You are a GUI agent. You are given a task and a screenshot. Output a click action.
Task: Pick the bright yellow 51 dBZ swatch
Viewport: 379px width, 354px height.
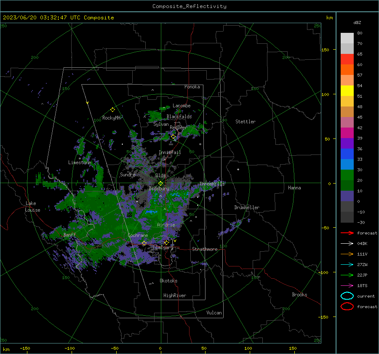(x=347, y=91)
